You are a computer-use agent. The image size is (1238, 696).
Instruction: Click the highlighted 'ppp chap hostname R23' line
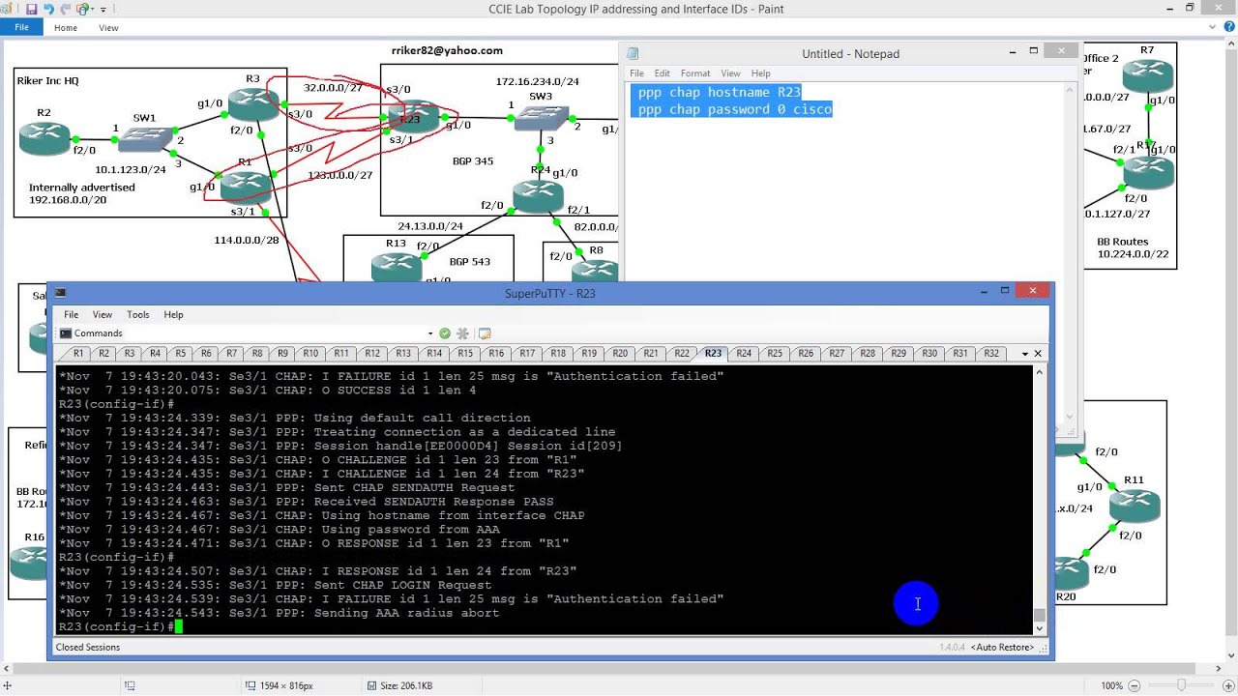719,93
